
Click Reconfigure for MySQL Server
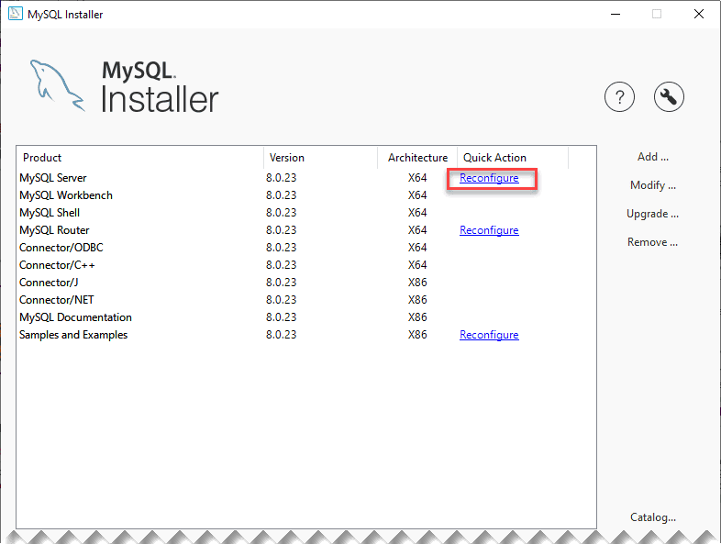click(489, 178)
